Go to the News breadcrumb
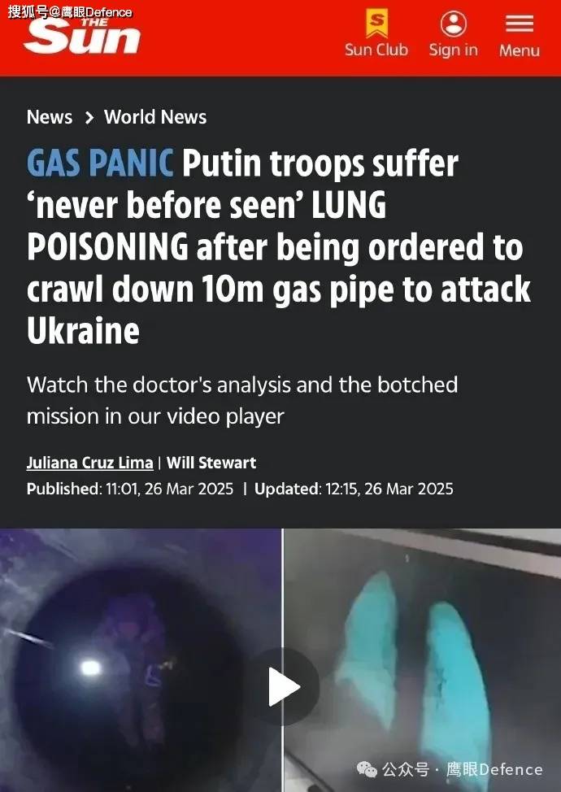The width and height of the screenshot is (561, 792). (x=50, y=117)
